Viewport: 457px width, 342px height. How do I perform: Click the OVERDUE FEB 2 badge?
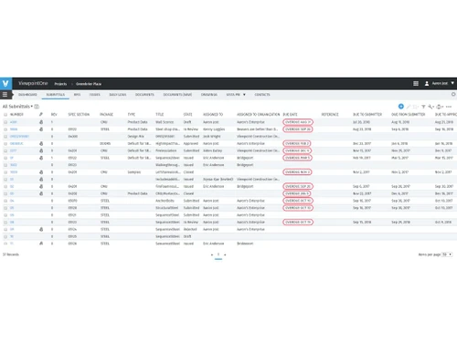[x=297, y=143]
